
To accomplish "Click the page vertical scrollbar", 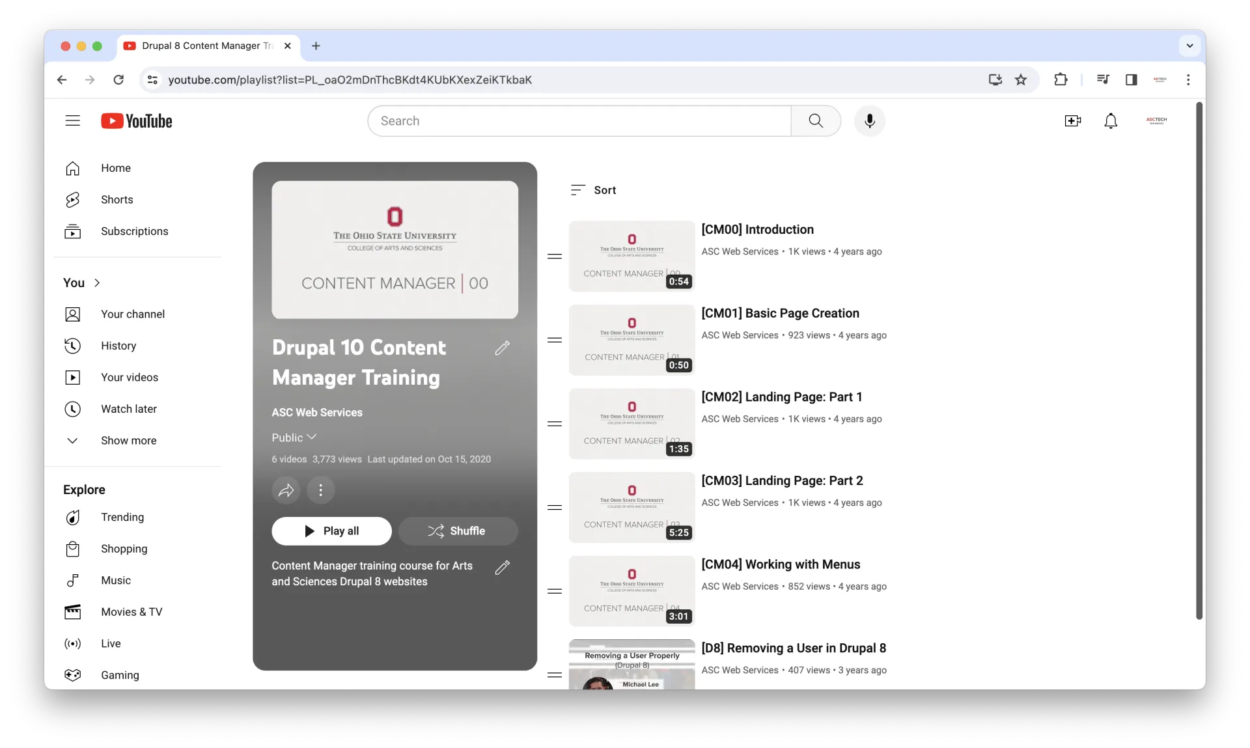I will [x=1199, y=361].
